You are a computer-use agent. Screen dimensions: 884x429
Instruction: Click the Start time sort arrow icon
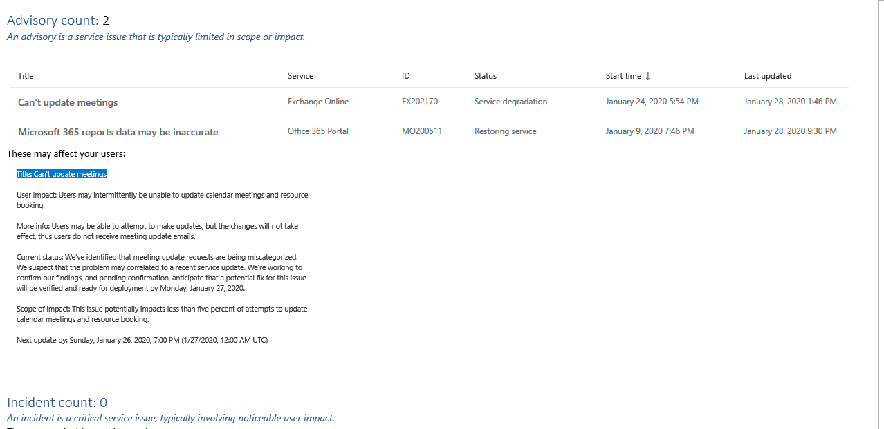point(648,76)
